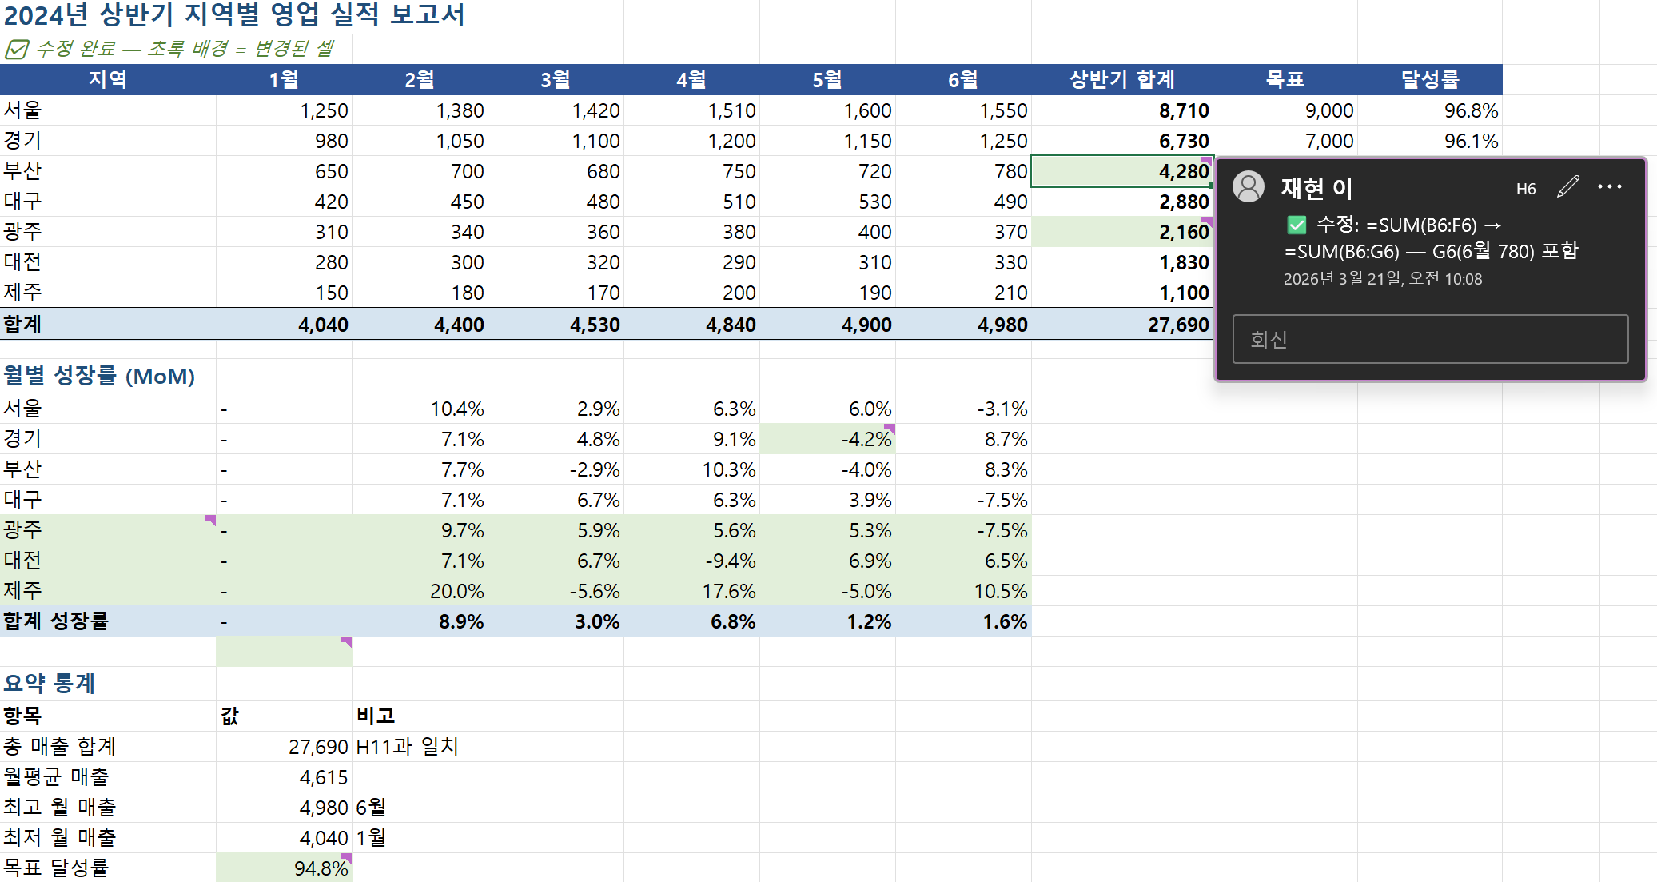This screenshot has width=1657, height=882.
Task: Click green checkmark in comment text
Action: 1297,225
